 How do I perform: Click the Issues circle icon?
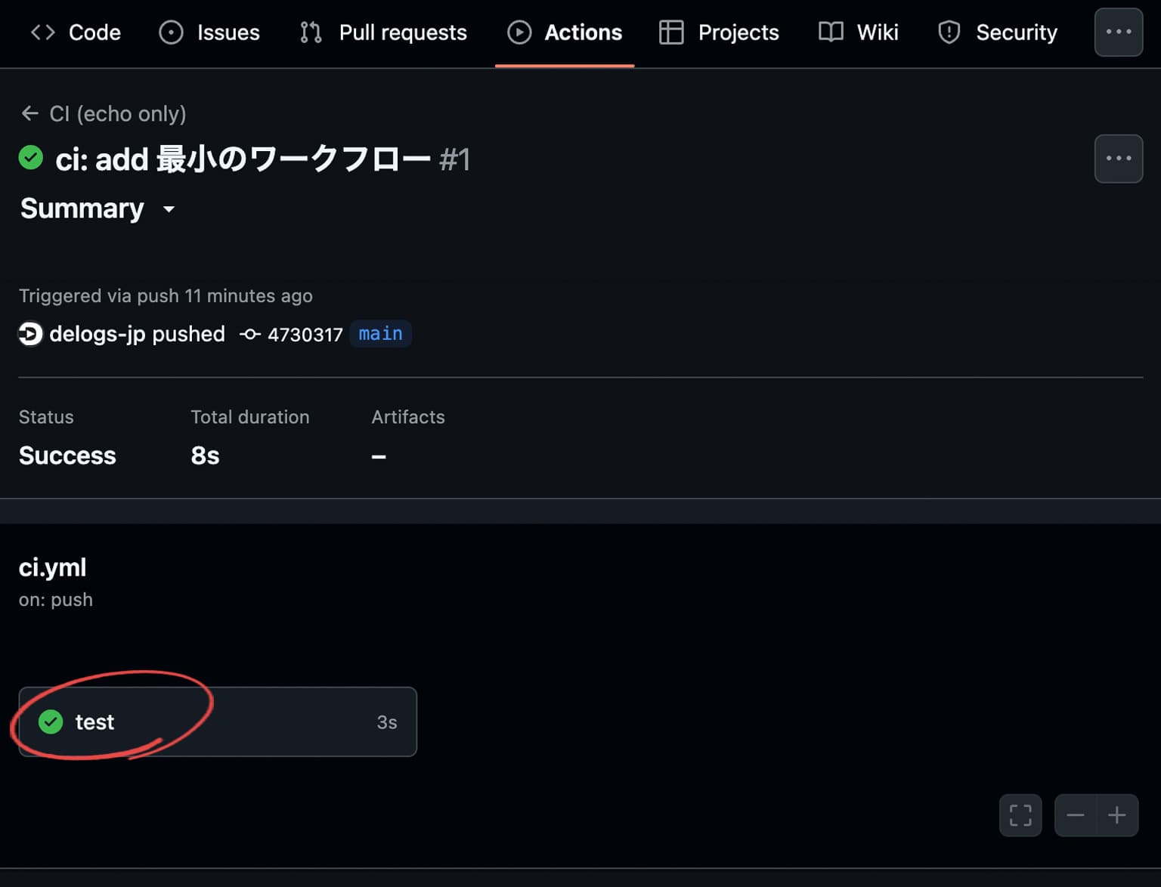point(171,32)
